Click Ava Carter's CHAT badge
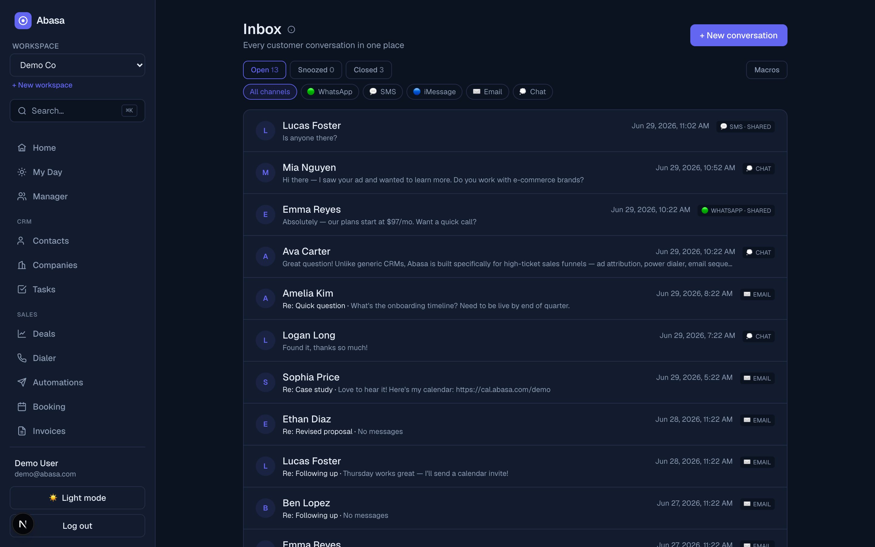The width and height of the screenshot is (875, 547). 759,253
